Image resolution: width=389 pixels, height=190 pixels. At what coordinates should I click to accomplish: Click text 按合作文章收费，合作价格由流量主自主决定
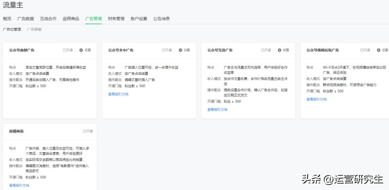coord(255,81)
